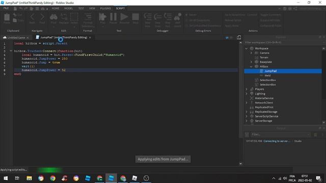Click the Select tool icon
The height and width of the screenshot is (183, 326).
tap(74, 17)
